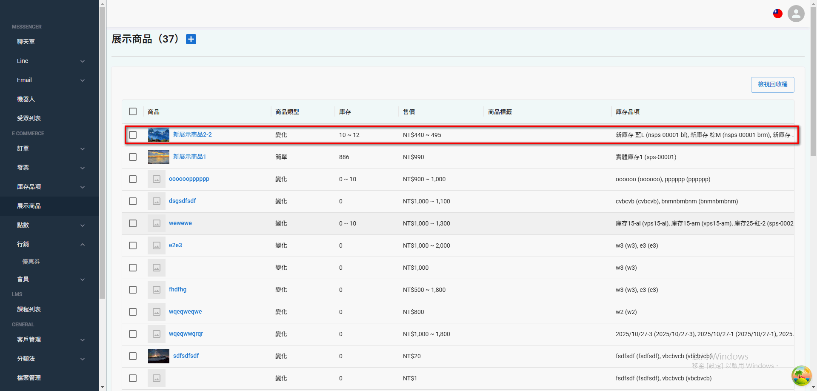Image resolution: width=817 pixels, height=391 pixels.
Task: Select the wewewe product checkbox
Action: [x=133, y=223]
